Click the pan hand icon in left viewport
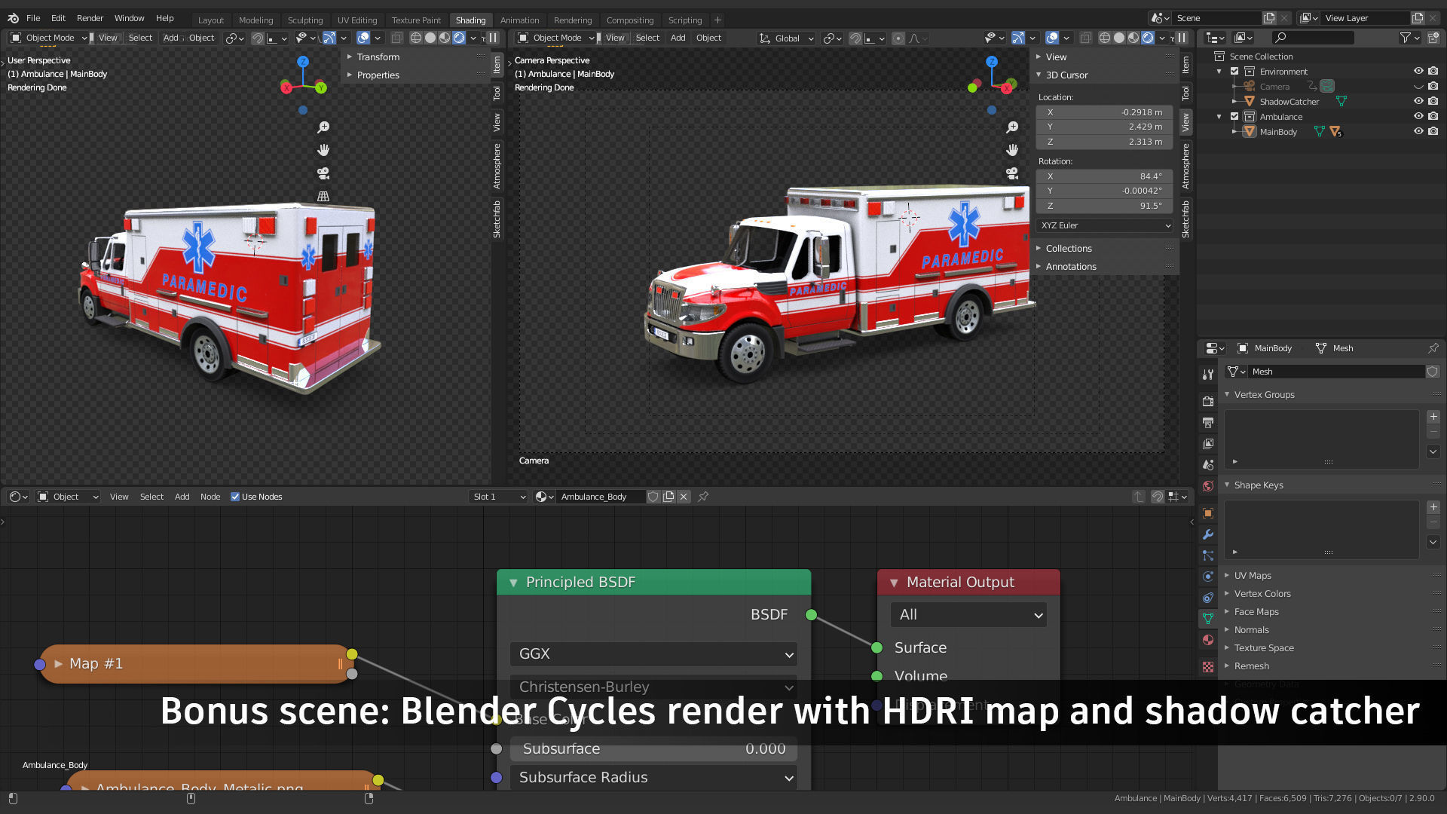 tap(323, 150)
